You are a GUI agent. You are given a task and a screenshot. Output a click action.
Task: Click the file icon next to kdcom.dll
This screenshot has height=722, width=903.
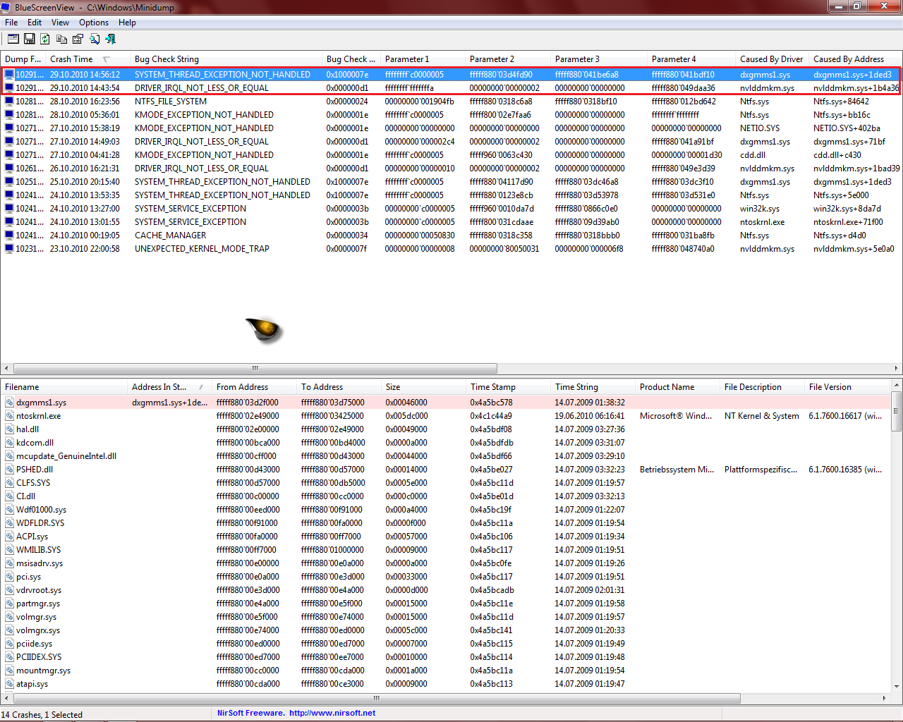(x=10, y=443)
